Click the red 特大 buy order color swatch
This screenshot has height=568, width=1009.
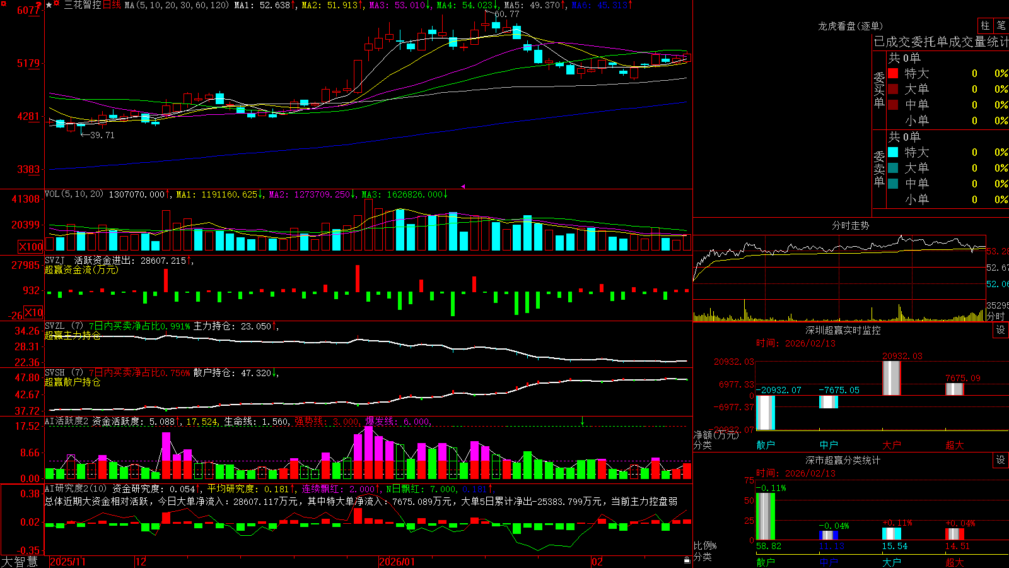coord(893,73)
